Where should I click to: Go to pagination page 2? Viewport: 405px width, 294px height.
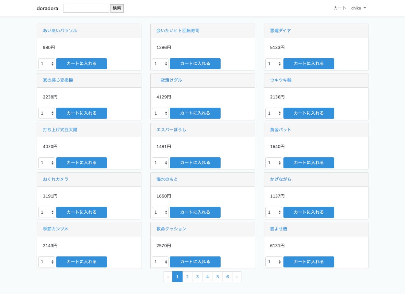(187, 277)
